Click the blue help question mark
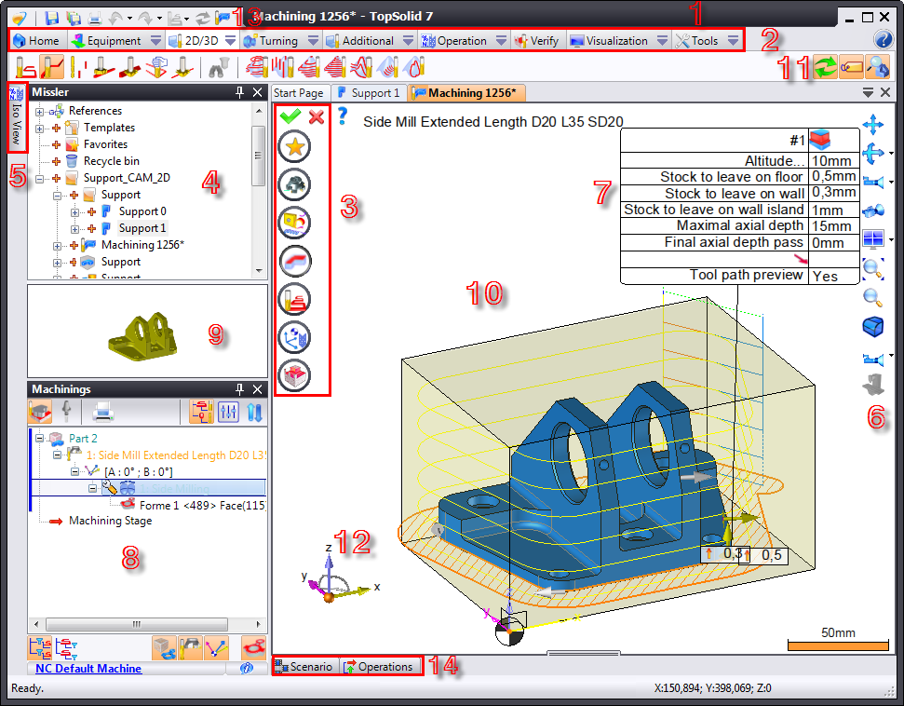The width and height of the screenshot is (904, 706). click(343, 115)
